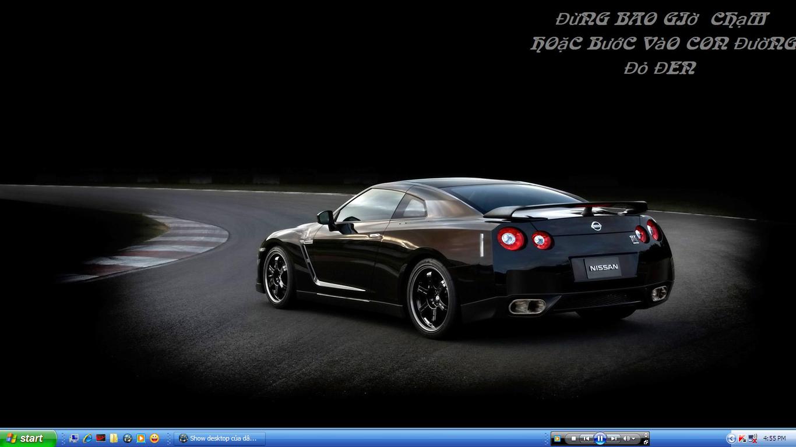Expand hidden system tray icons

click(x=731, y=438)
